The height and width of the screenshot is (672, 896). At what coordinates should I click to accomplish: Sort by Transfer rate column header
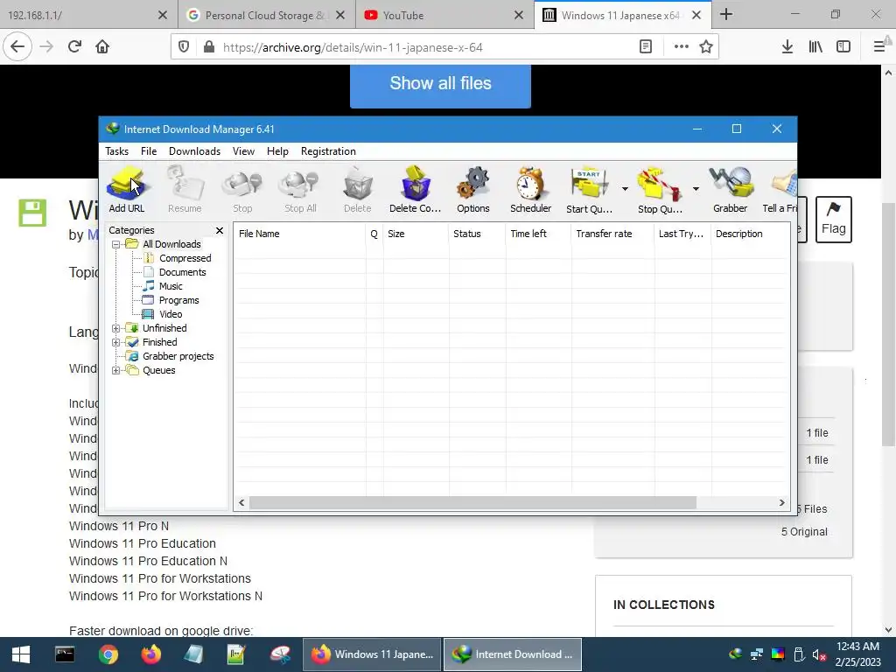pos(612,234)
